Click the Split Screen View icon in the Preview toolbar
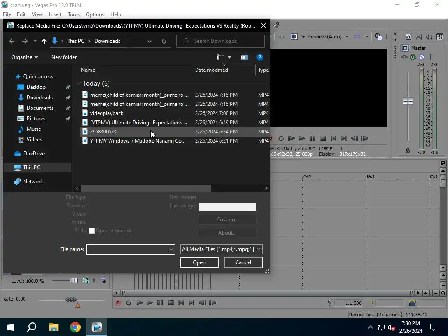Image resolution: width=448 pixels, height=336 pixels. pos(294,37)
